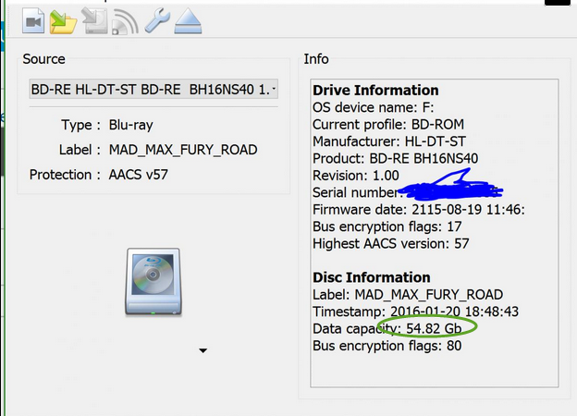
Task: Open the Blu-ray drive source dropdown
Action: (x=153, y=89)
